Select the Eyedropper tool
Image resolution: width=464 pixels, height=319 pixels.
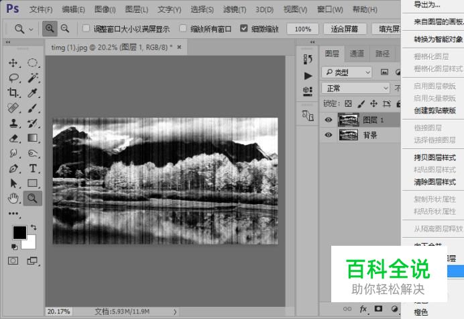[32, 93]
